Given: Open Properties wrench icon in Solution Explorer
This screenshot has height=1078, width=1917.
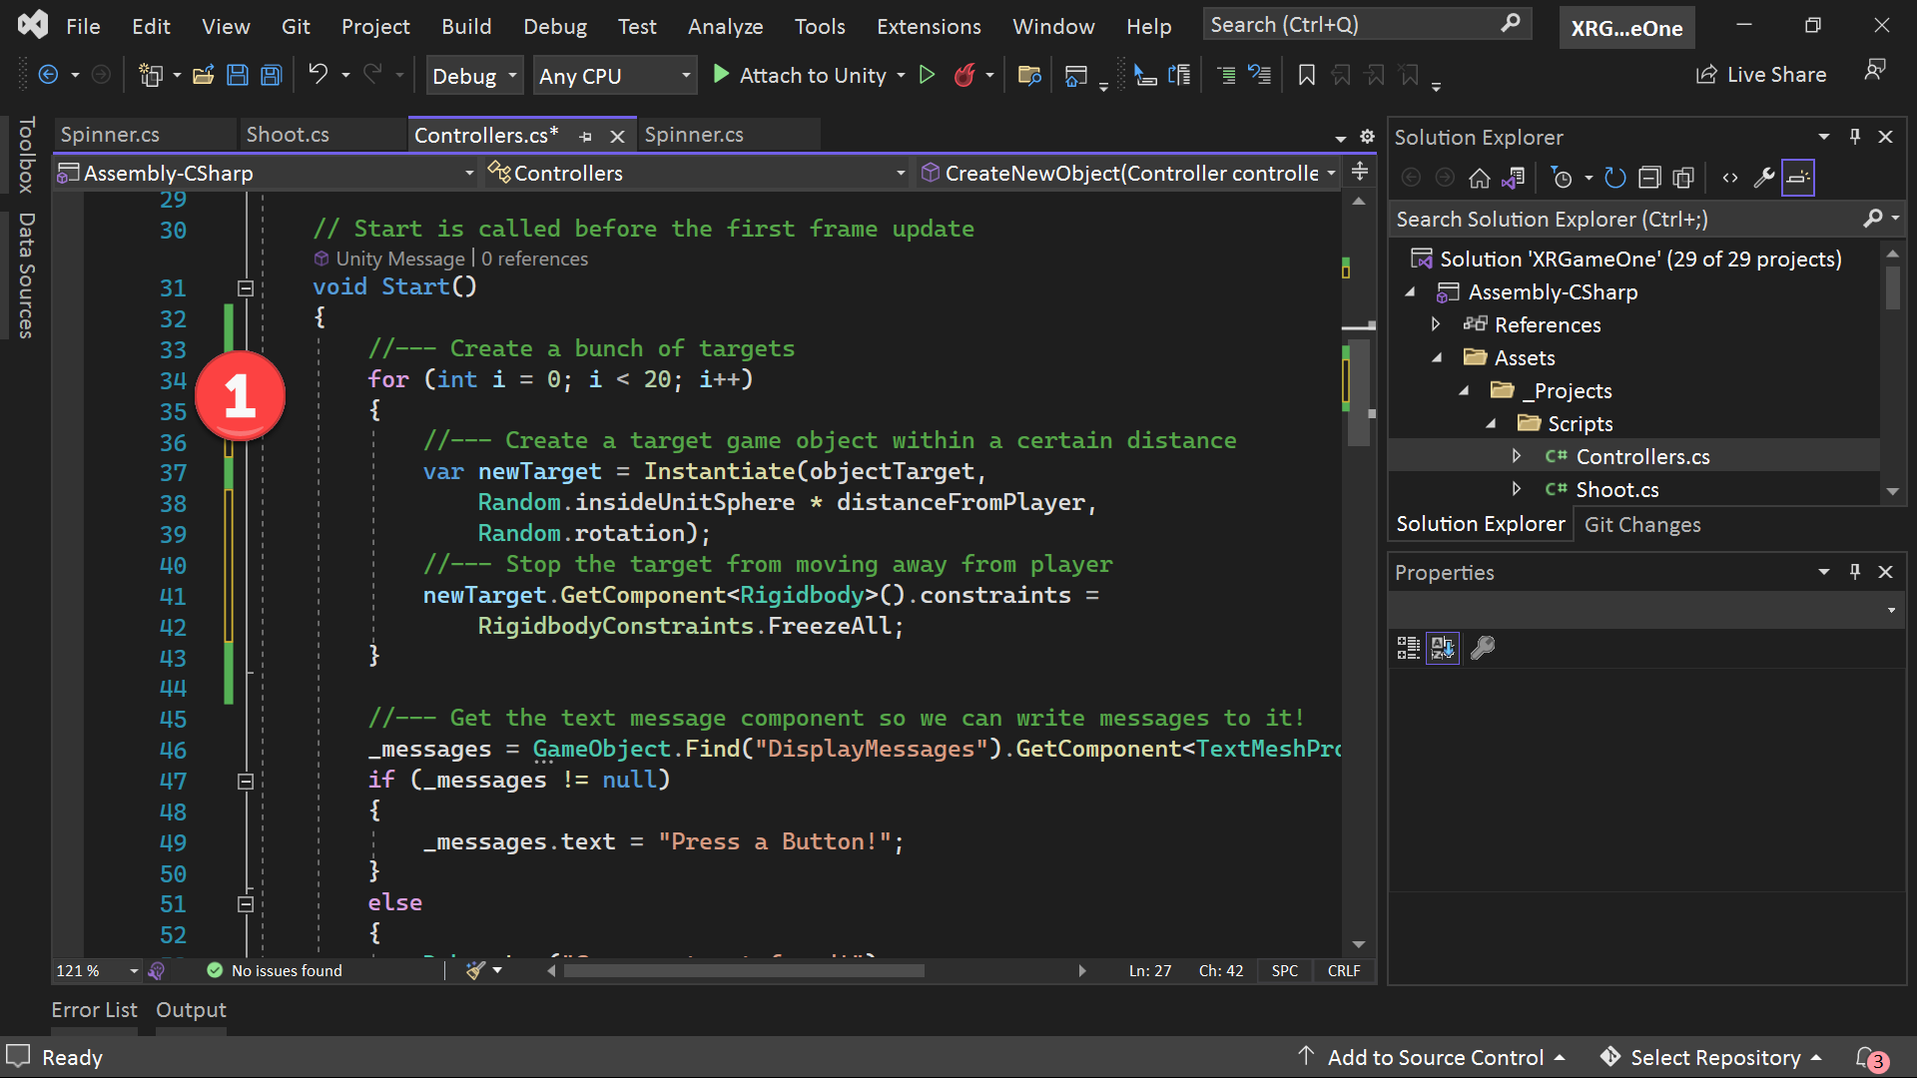Looking at the screenshot, I should click(x=1764, y=178).
